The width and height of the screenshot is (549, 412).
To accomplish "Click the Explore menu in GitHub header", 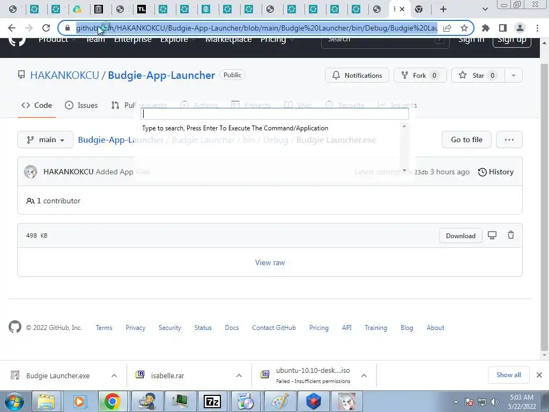I will click(177, 40).
